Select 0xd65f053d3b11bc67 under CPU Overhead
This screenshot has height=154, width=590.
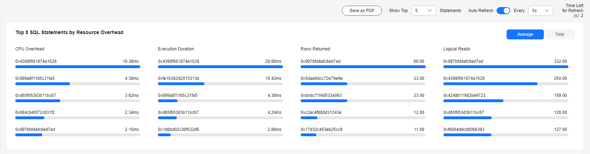[35, 95]
